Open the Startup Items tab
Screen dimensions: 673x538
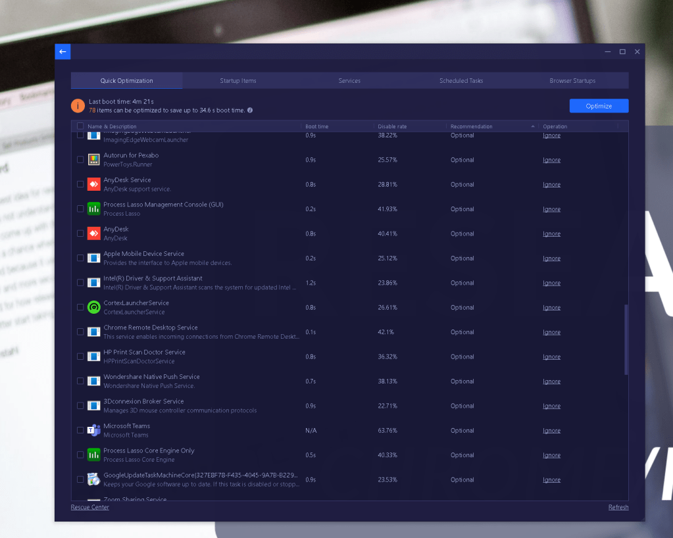[238, 81]
